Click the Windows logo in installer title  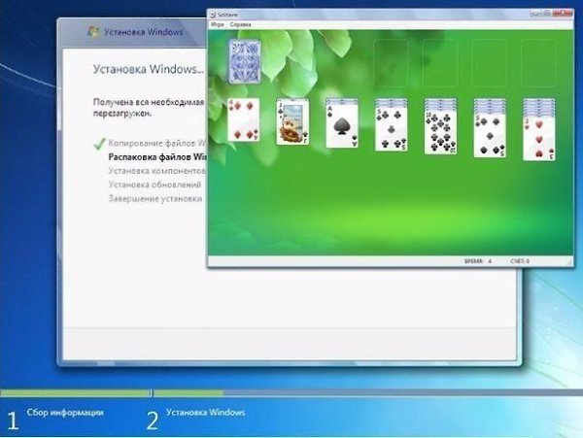point(92,32)
